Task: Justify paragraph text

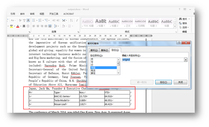Action: (46, 26)
